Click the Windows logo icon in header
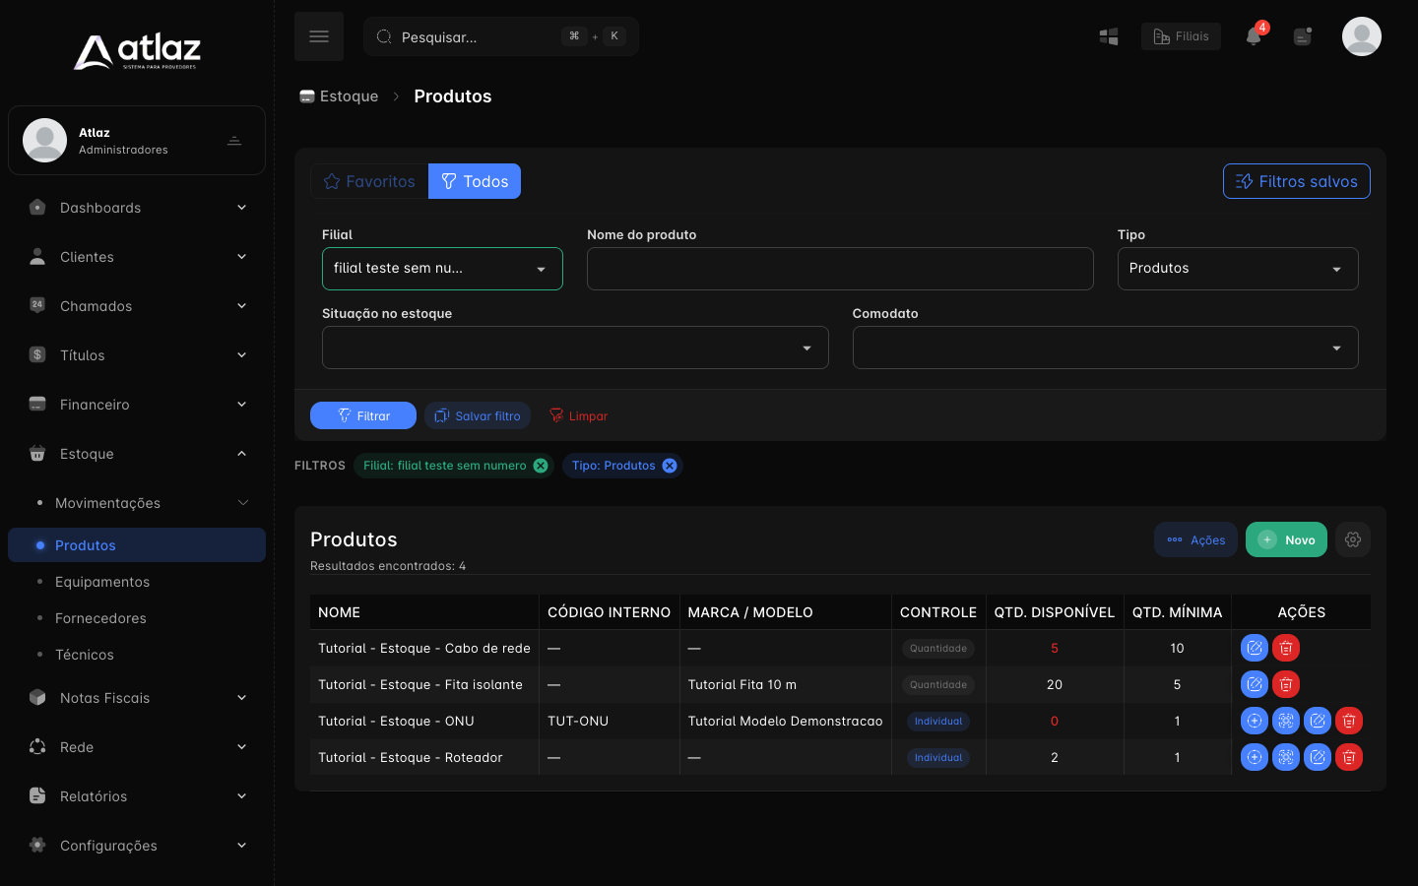Viewport: 1418px width, 886px height. (x=1109, y=36)
